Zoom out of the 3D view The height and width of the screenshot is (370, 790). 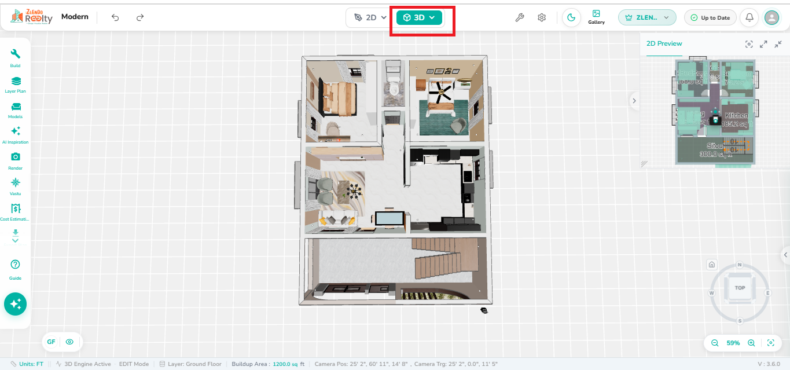(715, 343)
